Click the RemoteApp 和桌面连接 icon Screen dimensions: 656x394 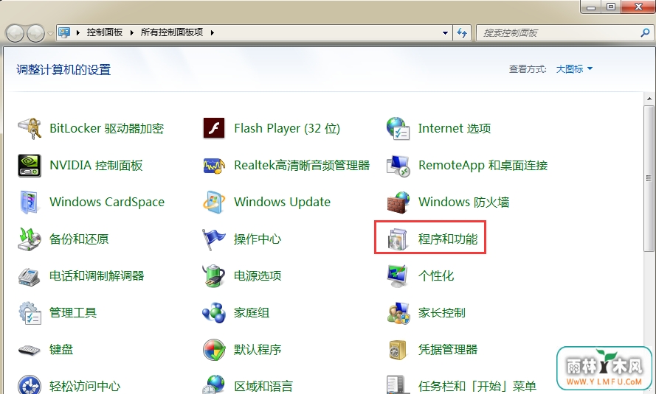coord(398,165)
